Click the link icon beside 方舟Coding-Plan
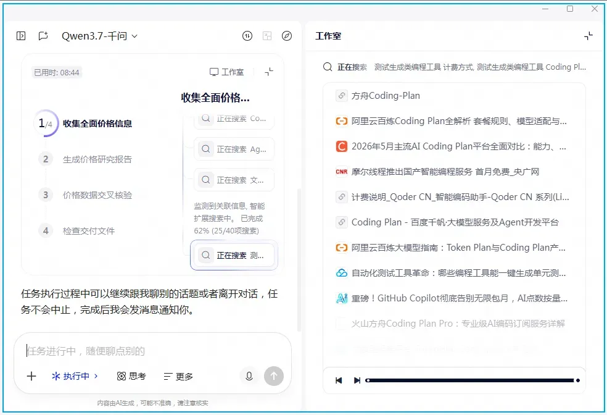607x415 pixels. click(342, 96)
